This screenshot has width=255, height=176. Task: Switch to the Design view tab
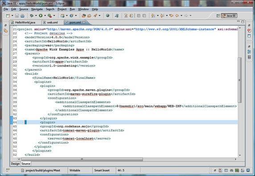point(15,164)
